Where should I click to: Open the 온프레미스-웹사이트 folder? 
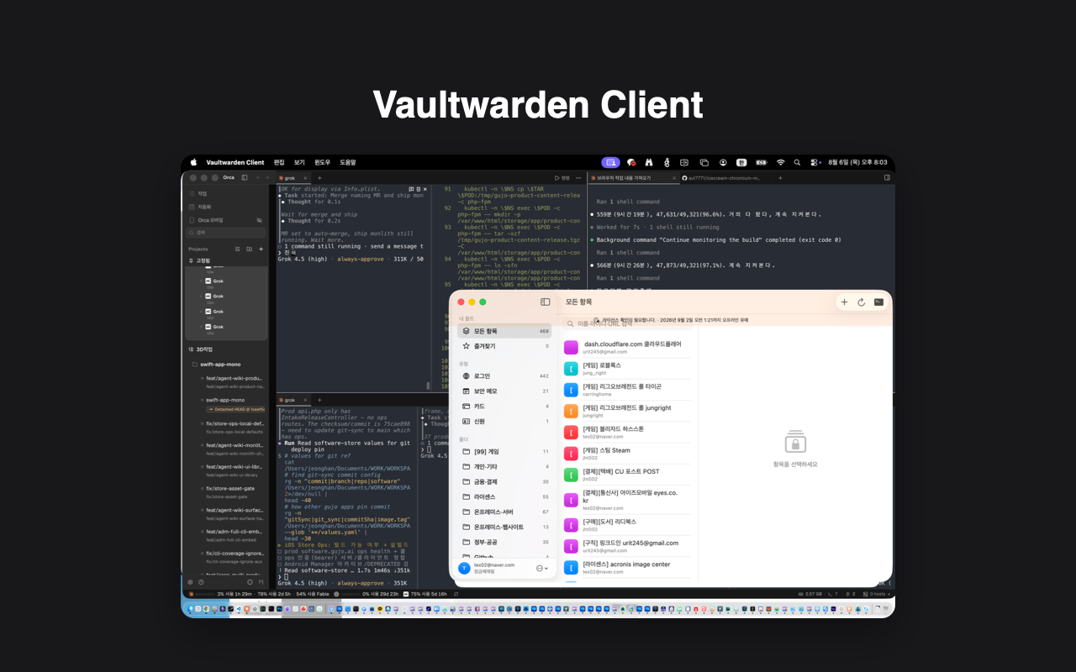pos(504,528)
